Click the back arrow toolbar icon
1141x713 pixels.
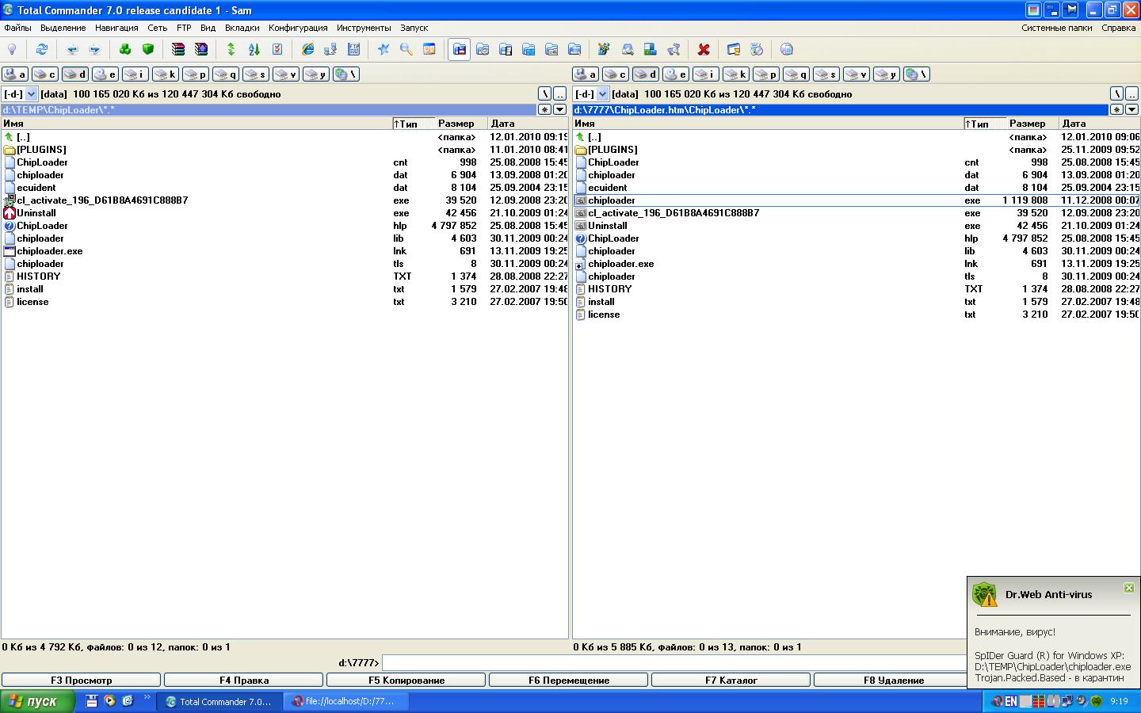(x=72, y=49)
